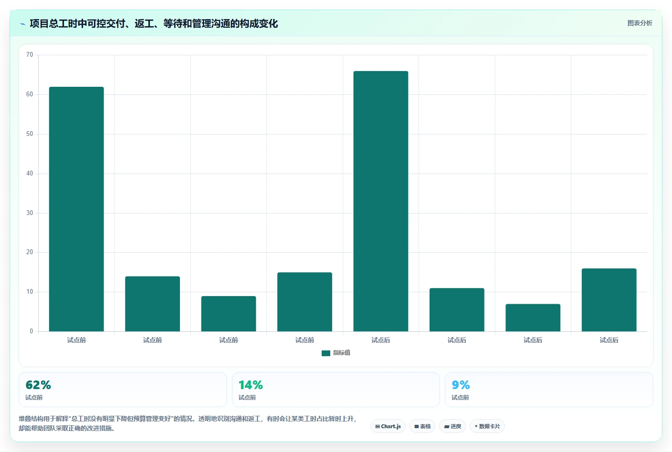The height and width of the screenshot is (452, 672).
Task: Click the 表格 tag
Action: point(422,426)
